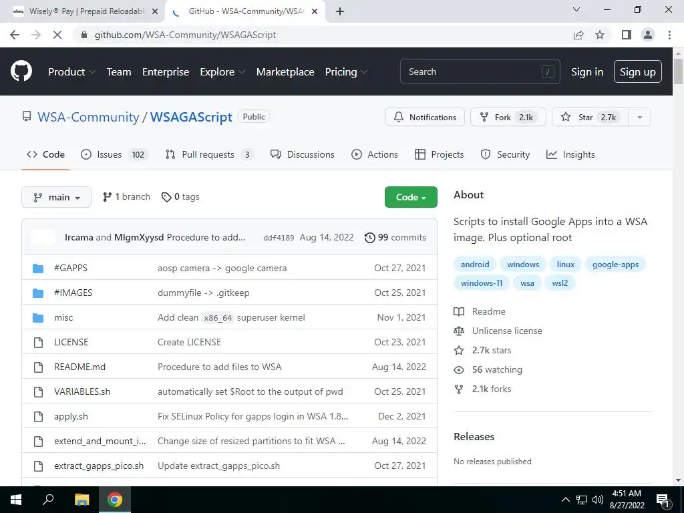
Task: Open extract_gapps_pico.sh file
Action: (99, 466)
